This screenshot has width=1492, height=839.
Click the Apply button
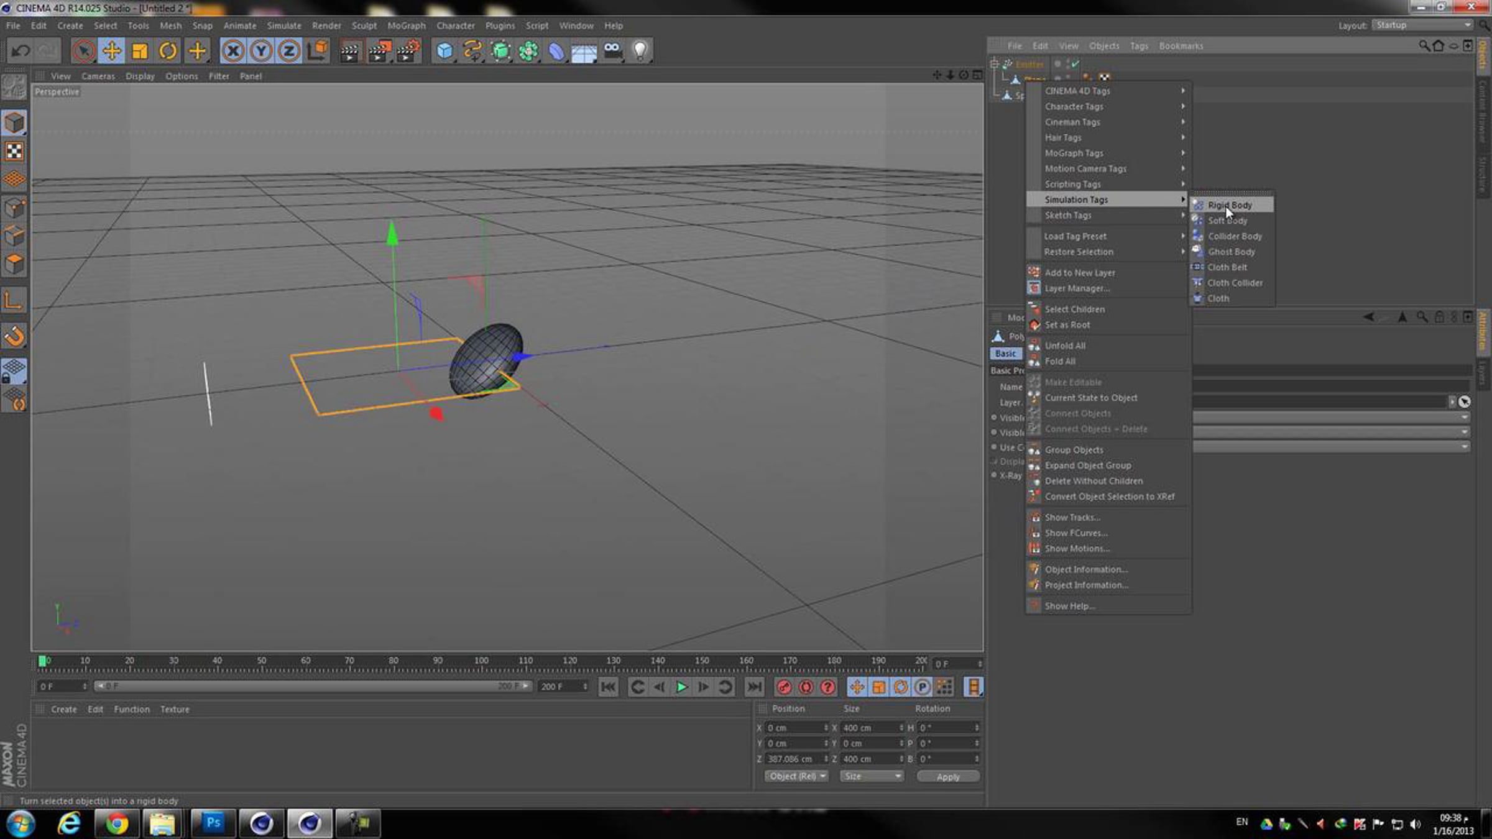[948, 777]
